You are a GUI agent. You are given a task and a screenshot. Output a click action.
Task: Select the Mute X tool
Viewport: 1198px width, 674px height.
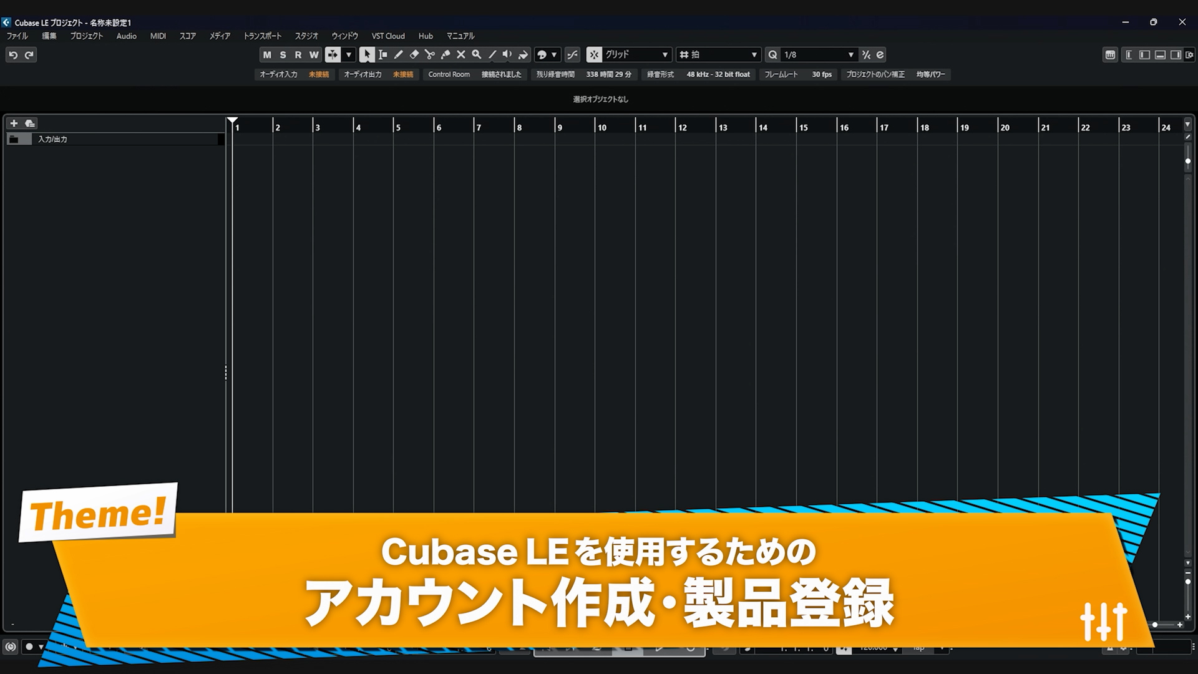click(460, 55)
